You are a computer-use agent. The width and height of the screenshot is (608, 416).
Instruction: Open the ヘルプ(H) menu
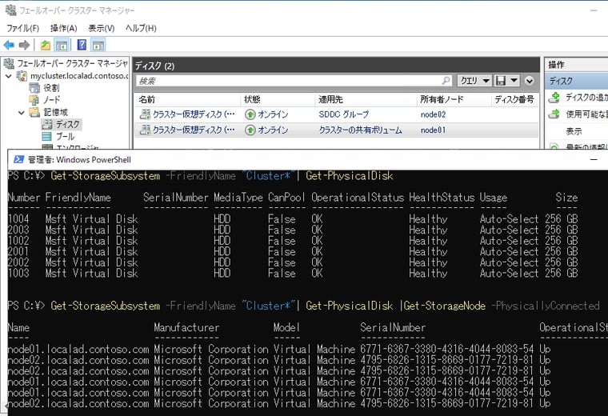(141, 28)
